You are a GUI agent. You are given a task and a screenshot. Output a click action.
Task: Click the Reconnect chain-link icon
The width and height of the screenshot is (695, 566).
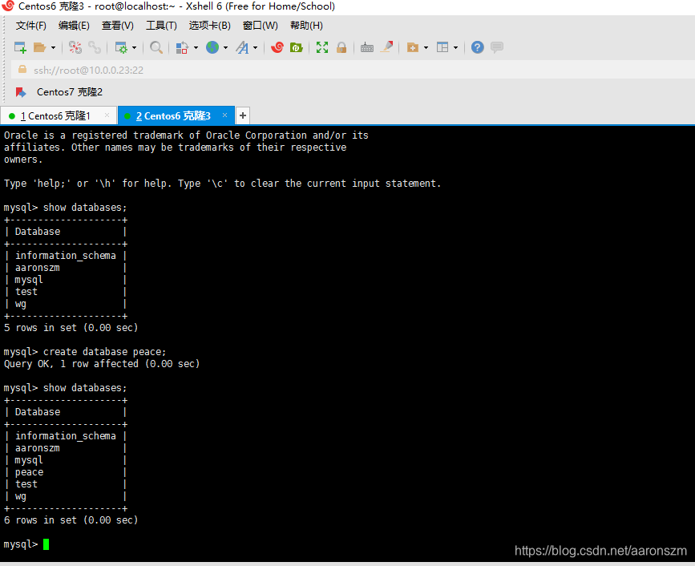(x=95, y=47)
